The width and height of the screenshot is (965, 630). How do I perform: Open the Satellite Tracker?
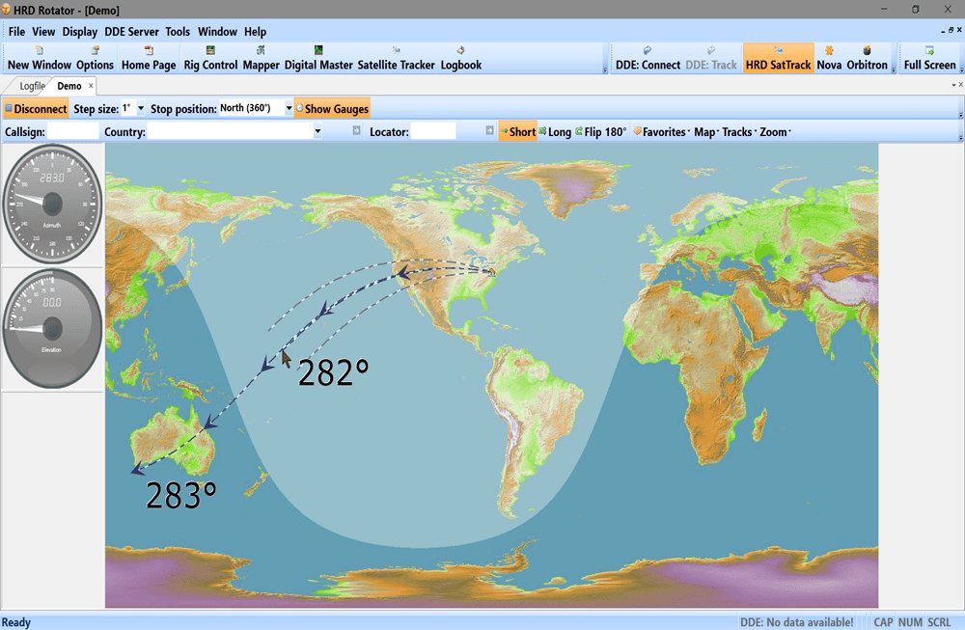(396, 59)
